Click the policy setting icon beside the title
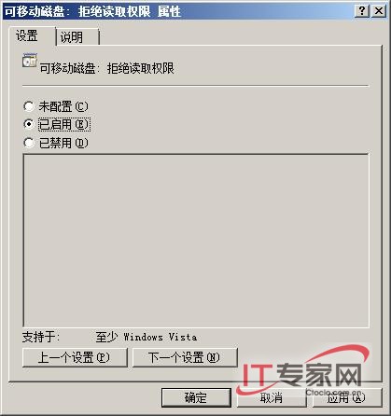Viewport: 391px width, 416px height. click(30, 61)
